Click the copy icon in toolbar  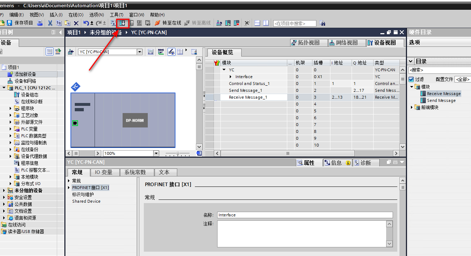point(59,23)
